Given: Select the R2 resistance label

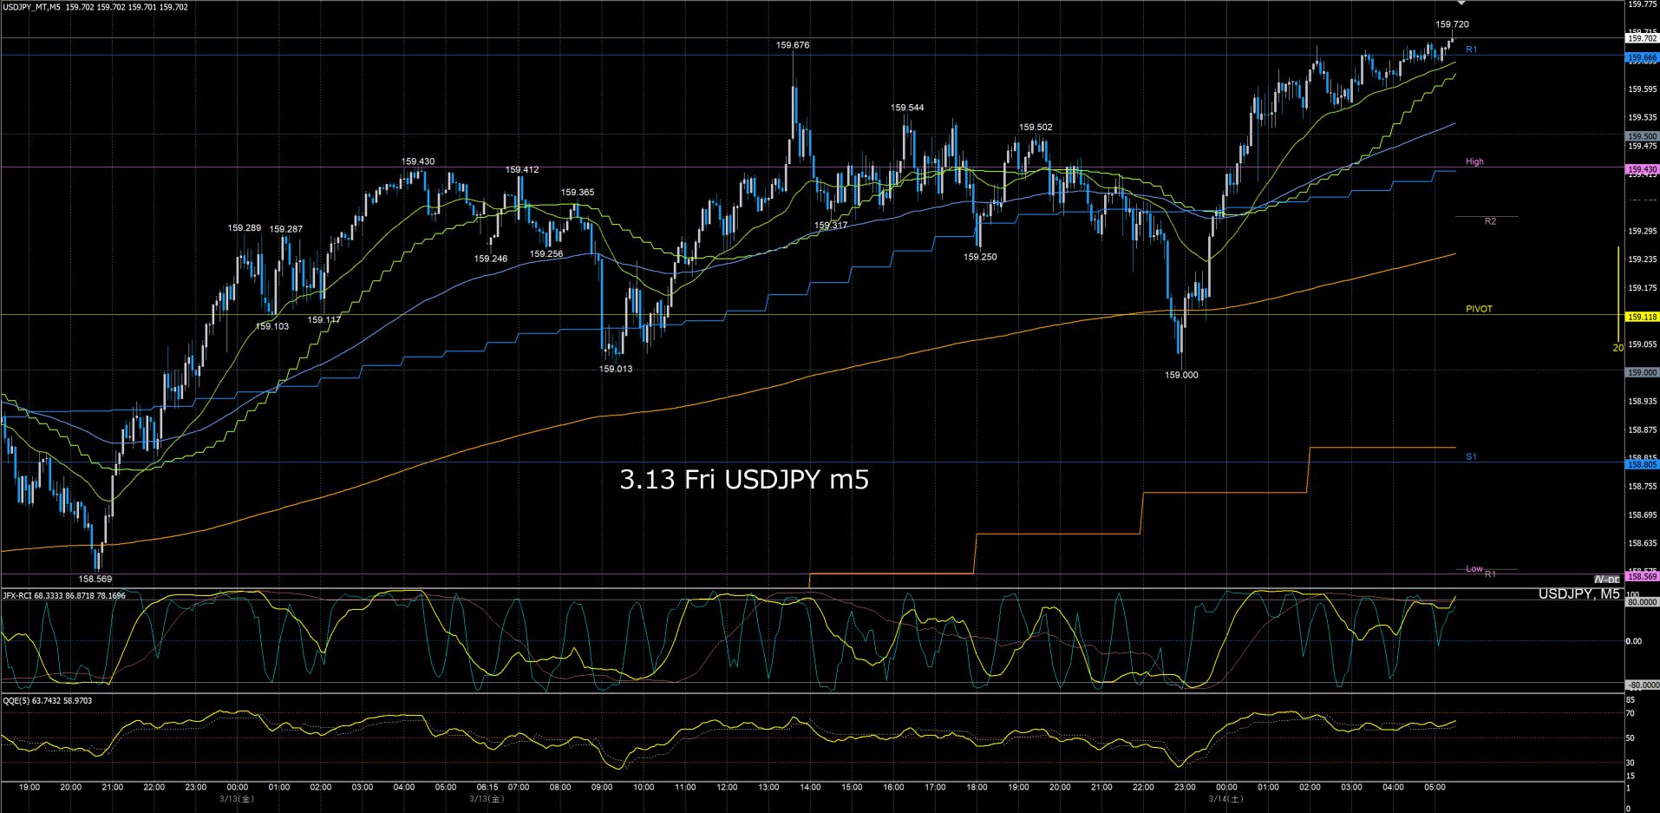Looking at the screenshot, I should click(x=1490, y=221).
